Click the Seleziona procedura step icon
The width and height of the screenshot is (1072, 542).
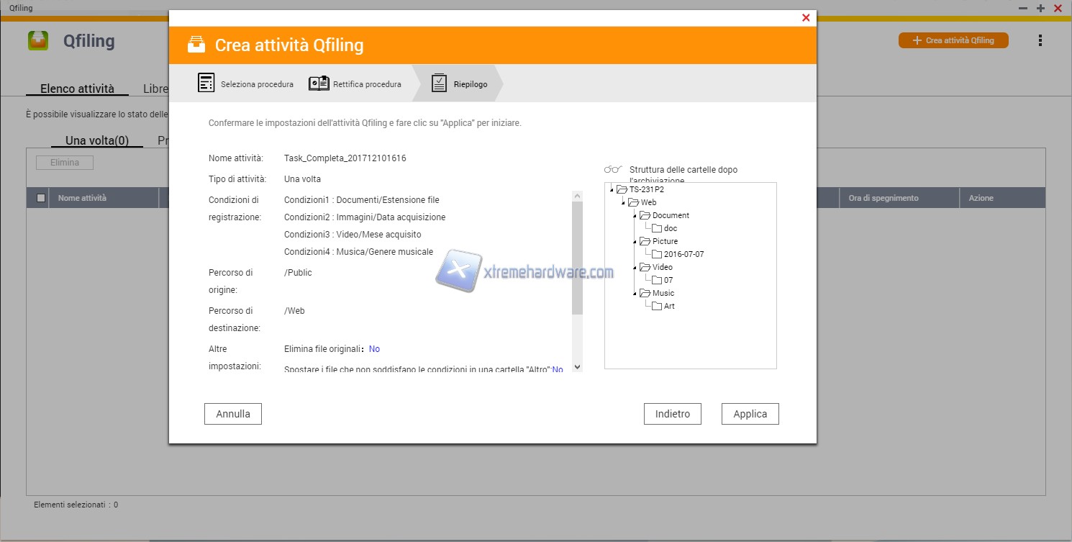tap(206, 83)
